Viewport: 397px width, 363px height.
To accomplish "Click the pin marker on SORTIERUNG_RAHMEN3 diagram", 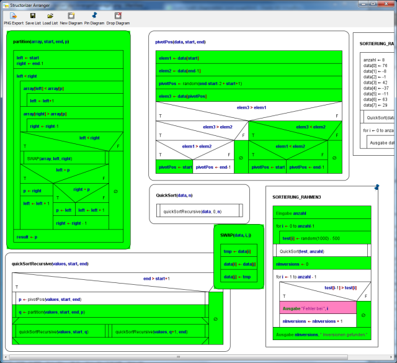I will 377,187.
